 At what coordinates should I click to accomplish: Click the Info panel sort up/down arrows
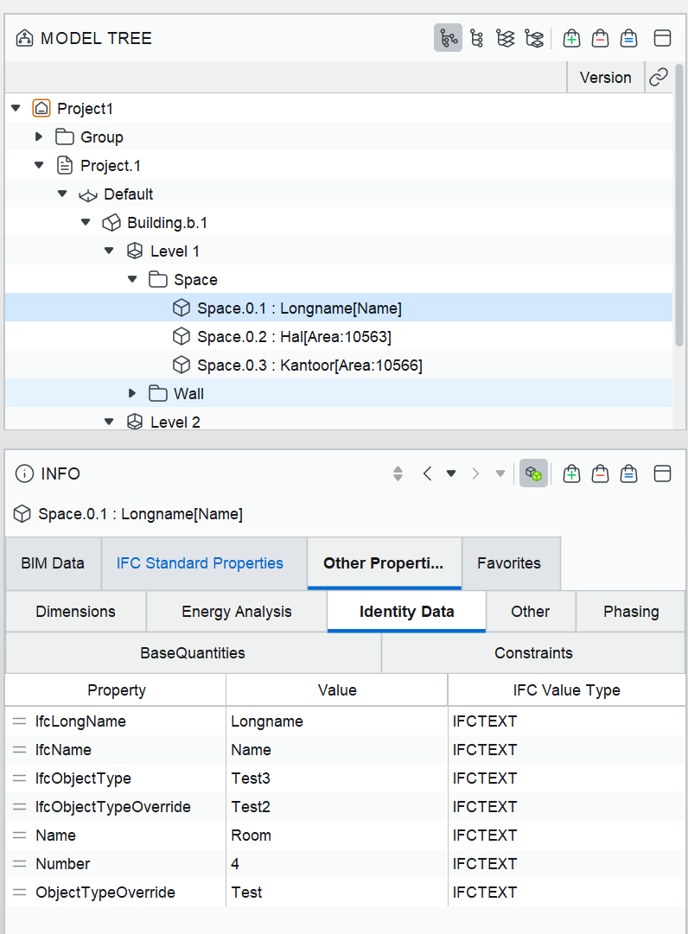[x=398, y=473]
